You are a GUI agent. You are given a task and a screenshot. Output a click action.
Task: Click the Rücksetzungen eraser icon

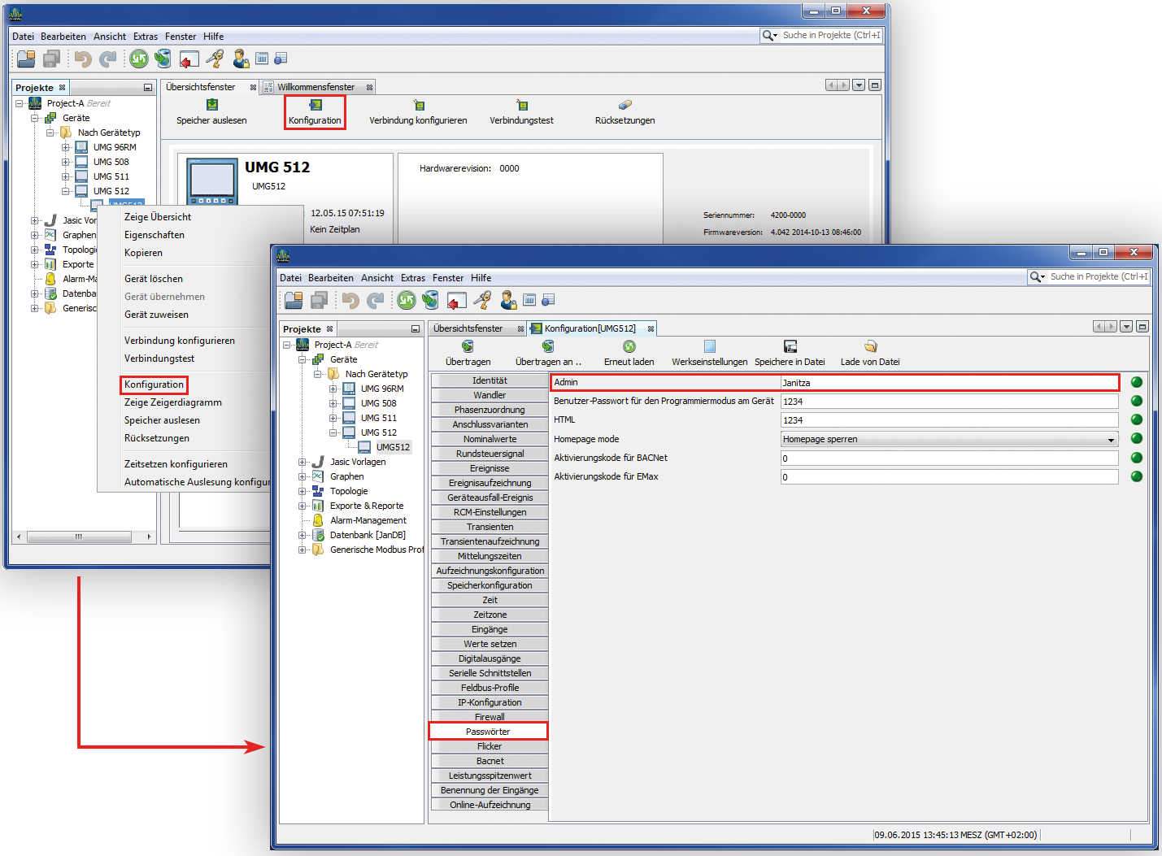[625, 106]
